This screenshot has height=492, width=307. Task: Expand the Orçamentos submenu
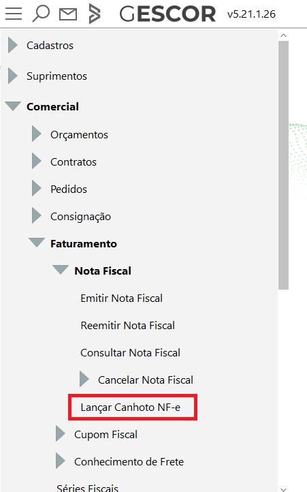click(36, 134)
